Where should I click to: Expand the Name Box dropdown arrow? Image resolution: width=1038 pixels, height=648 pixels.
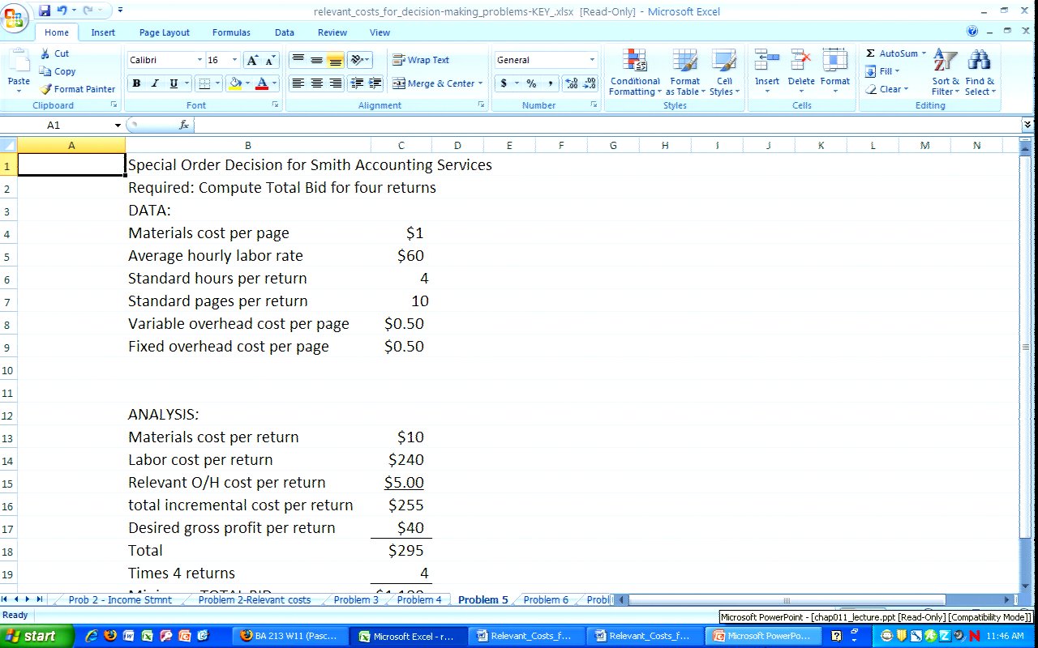click(x=118, y=126)
